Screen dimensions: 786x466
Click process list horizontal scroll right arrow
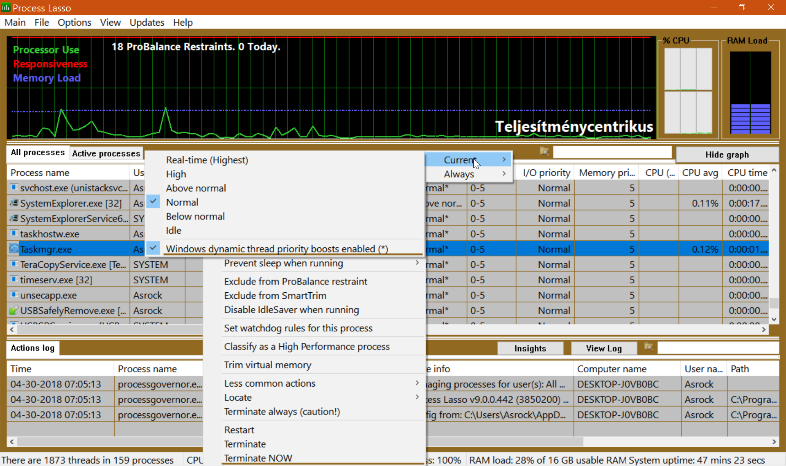tap(763, 329)
